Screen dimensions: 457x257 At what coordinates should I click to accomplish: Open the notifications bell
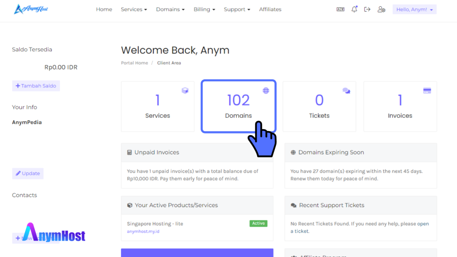354,9
